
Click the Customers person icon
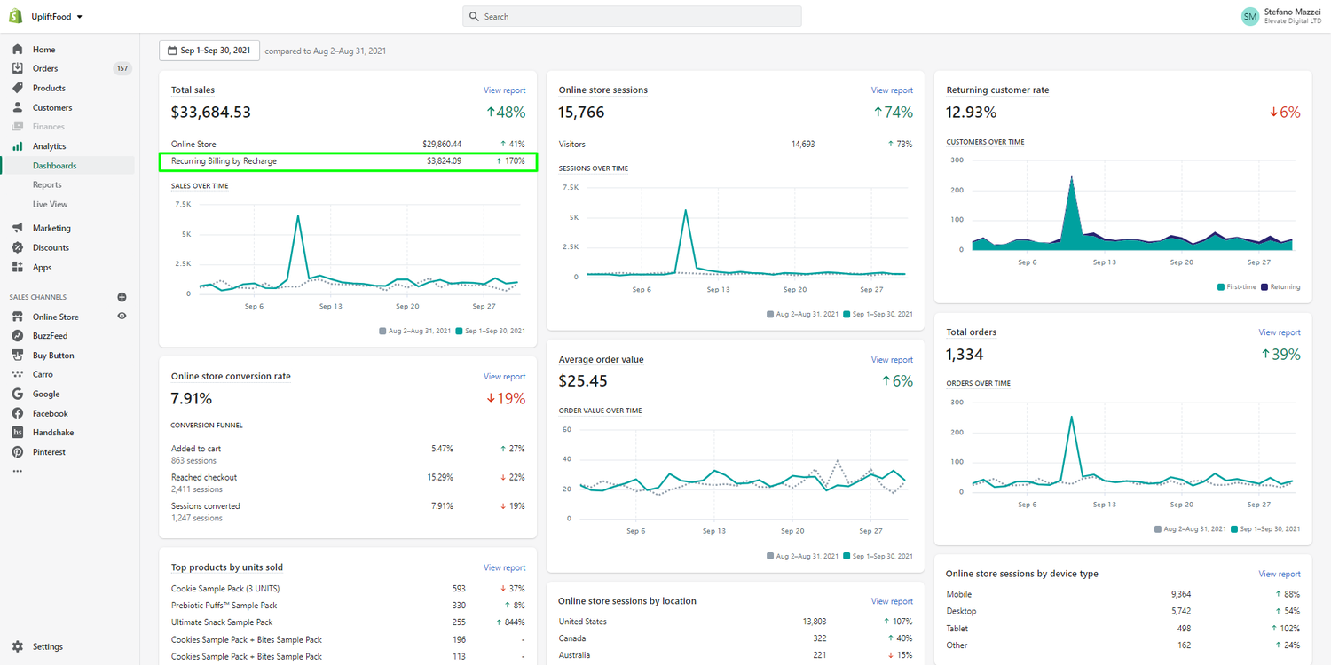click(18, 107)
